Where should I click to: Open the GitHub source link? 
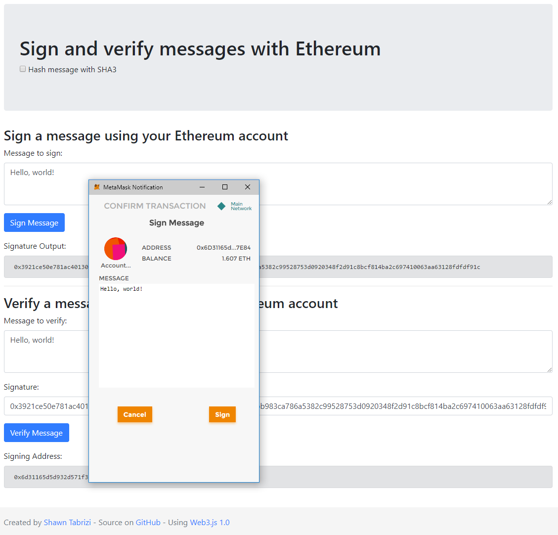[x=148, y=522]
